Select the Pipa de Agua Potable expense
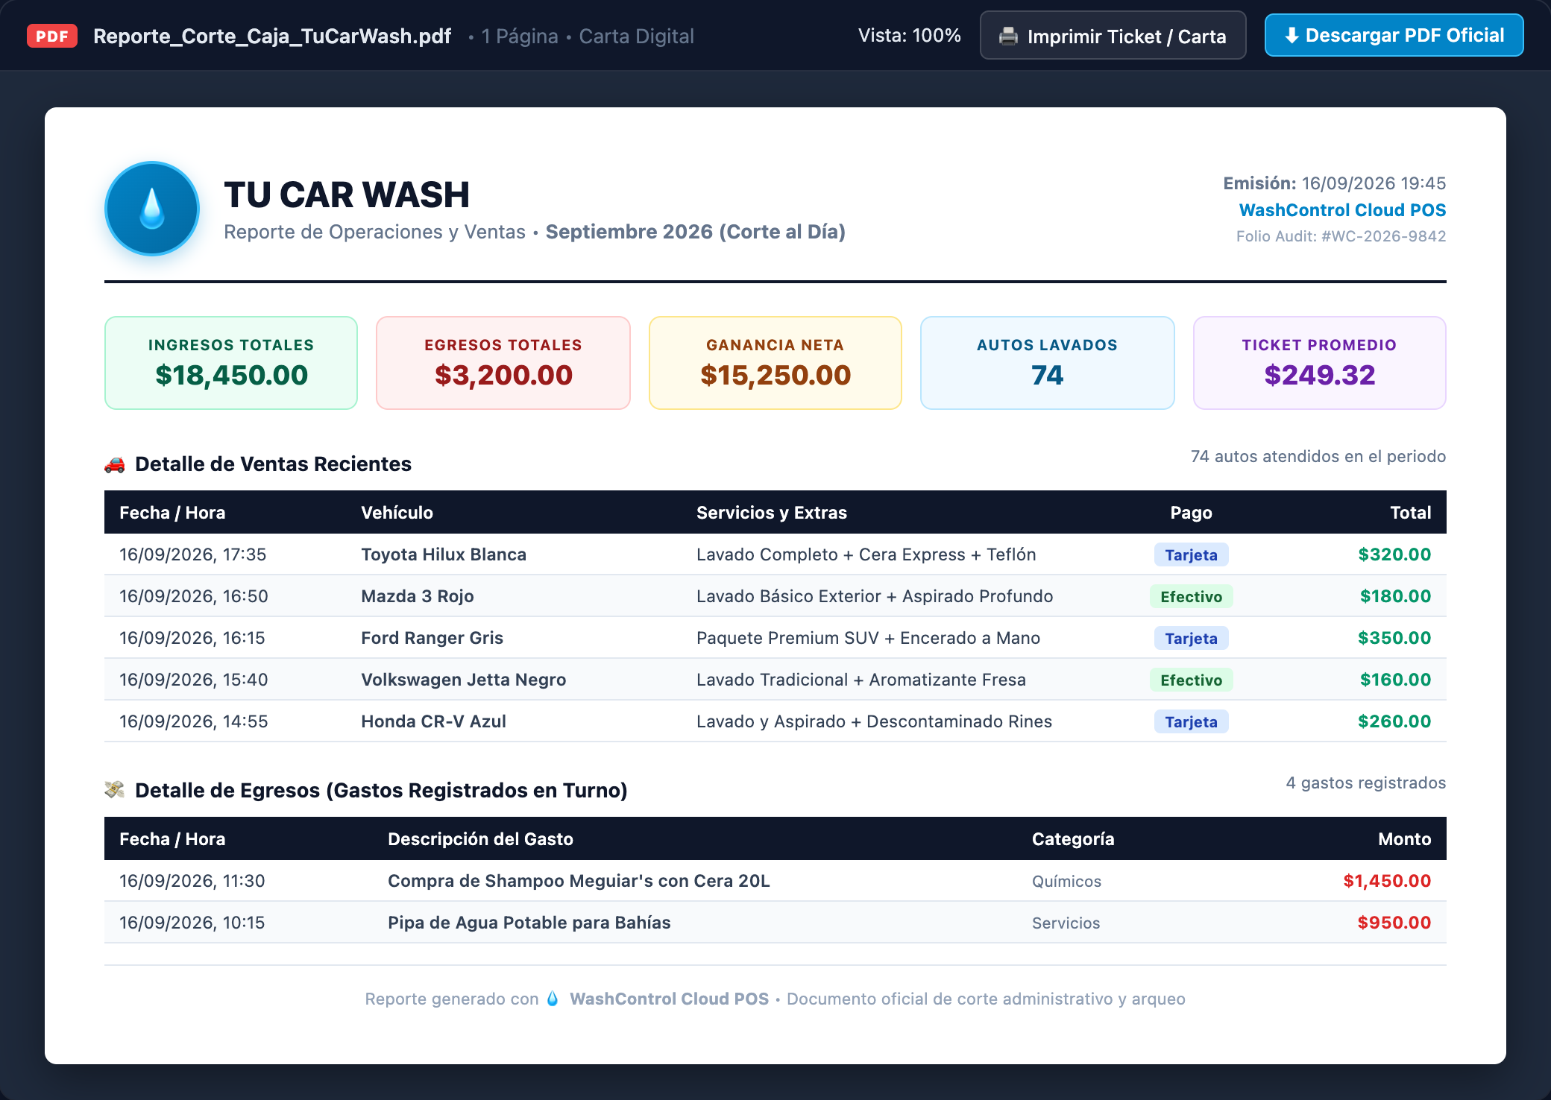Screen dimensions: 1551x1100 (x=529, y=923)
